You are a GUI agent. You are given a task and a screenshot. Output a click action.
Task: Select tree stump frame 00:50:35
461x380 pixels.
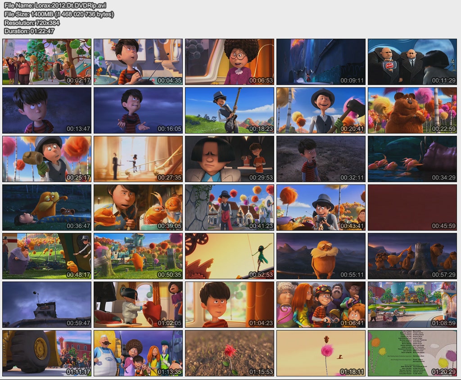click(x=138, y=256)
